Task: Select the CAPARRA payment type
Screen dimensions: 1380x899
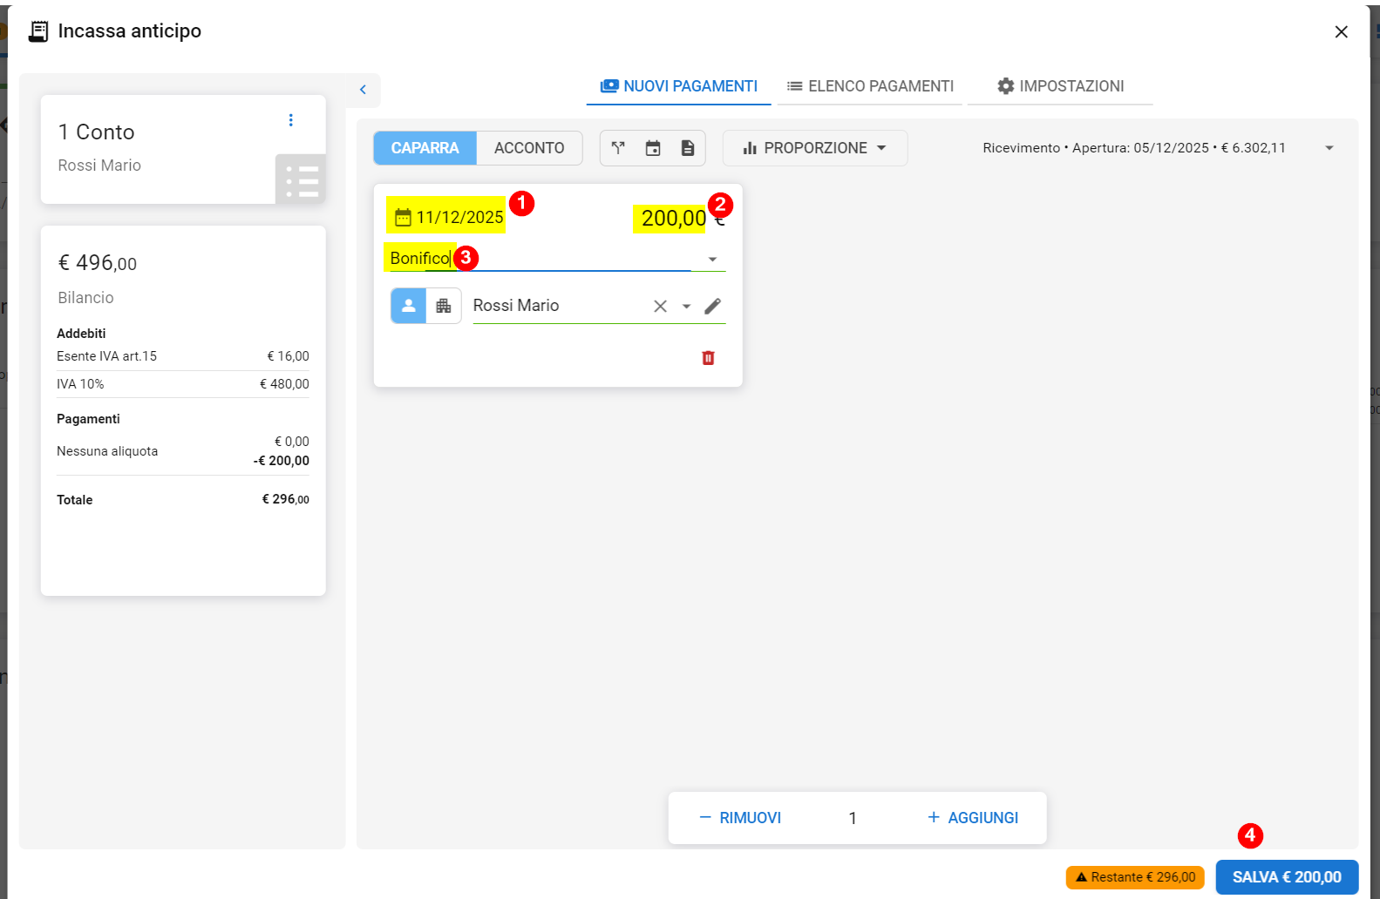Action: 425,148
